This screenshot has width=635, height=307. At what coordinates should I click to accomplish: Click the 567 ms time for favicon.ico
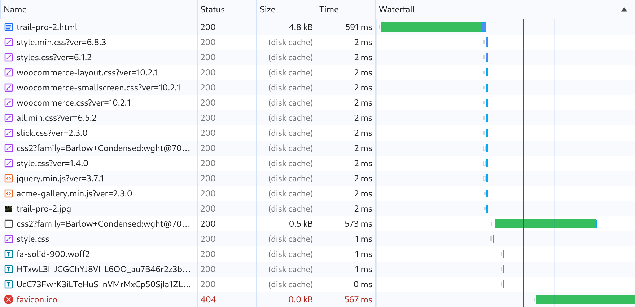point(358,299)
